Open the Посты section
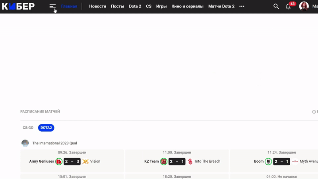The width and height of the screenshot is (318, 179). pos(117,6)
